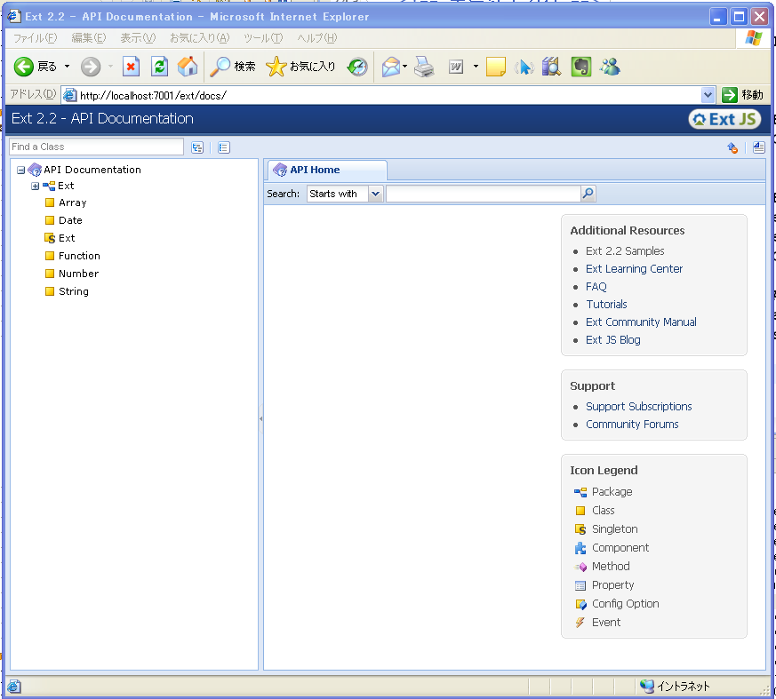The height and width of the screenshot is (699, 776).
Task: Click the green Evernote elephant icon
Action: coord(581,67)
